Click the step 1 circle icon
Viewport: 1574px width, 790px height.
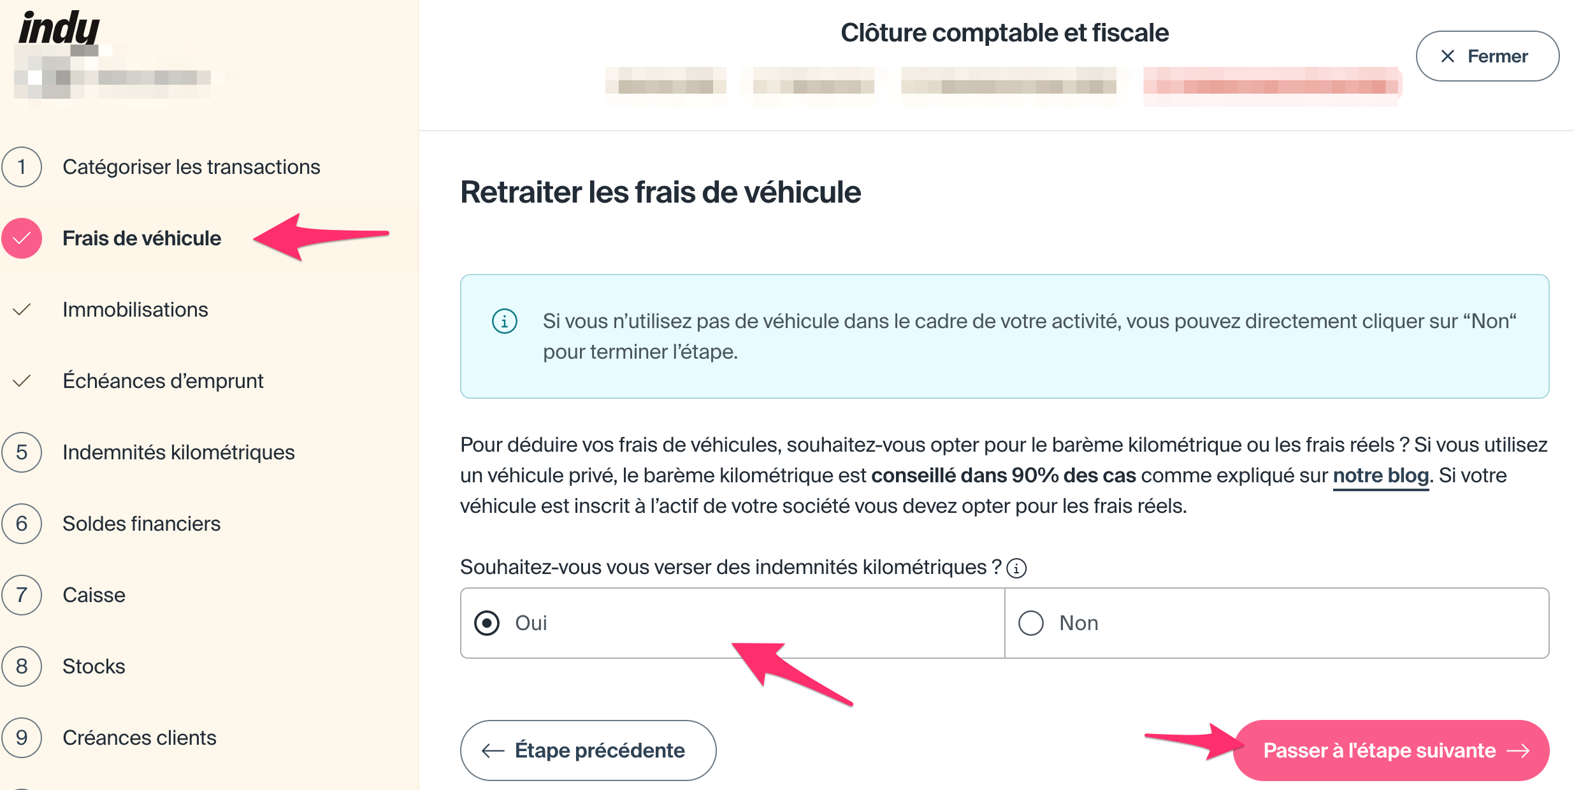22,167
